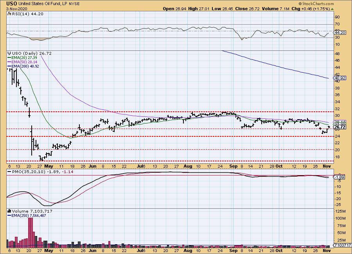Click the EMA(20) 27.39 legend entry
Image resolution: width=352 pixels, height=254 pixels.
(x=22, y=58)
